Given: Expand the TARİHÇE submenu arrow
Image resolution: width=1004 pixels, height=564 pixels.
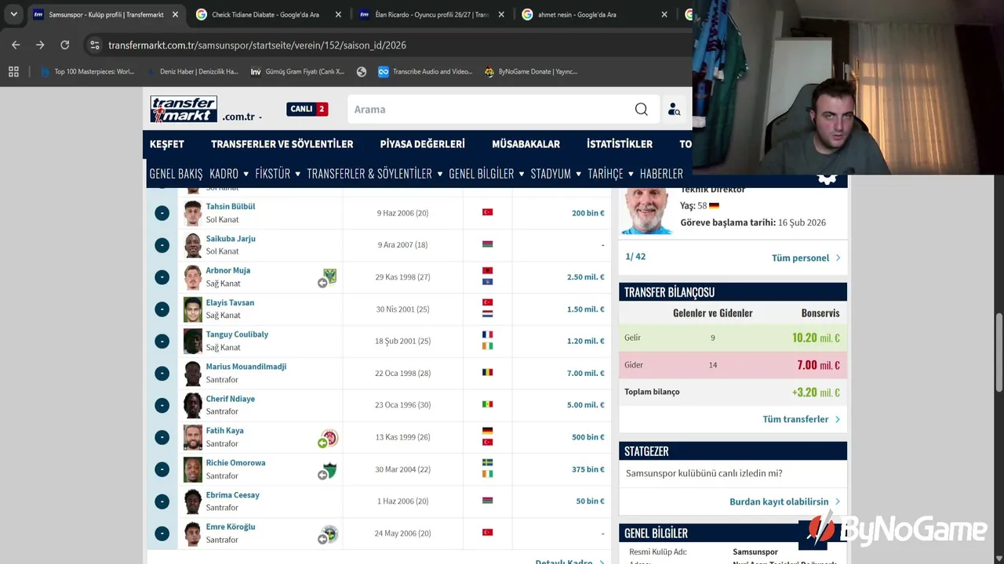Looking at the screenshot, I should (631, 174).
